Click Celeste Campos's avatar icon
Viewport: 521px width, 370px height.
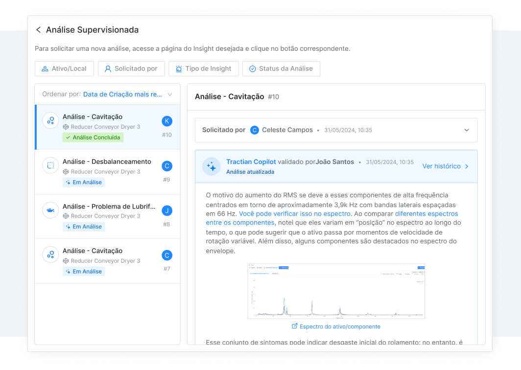(x=254, y=130)
